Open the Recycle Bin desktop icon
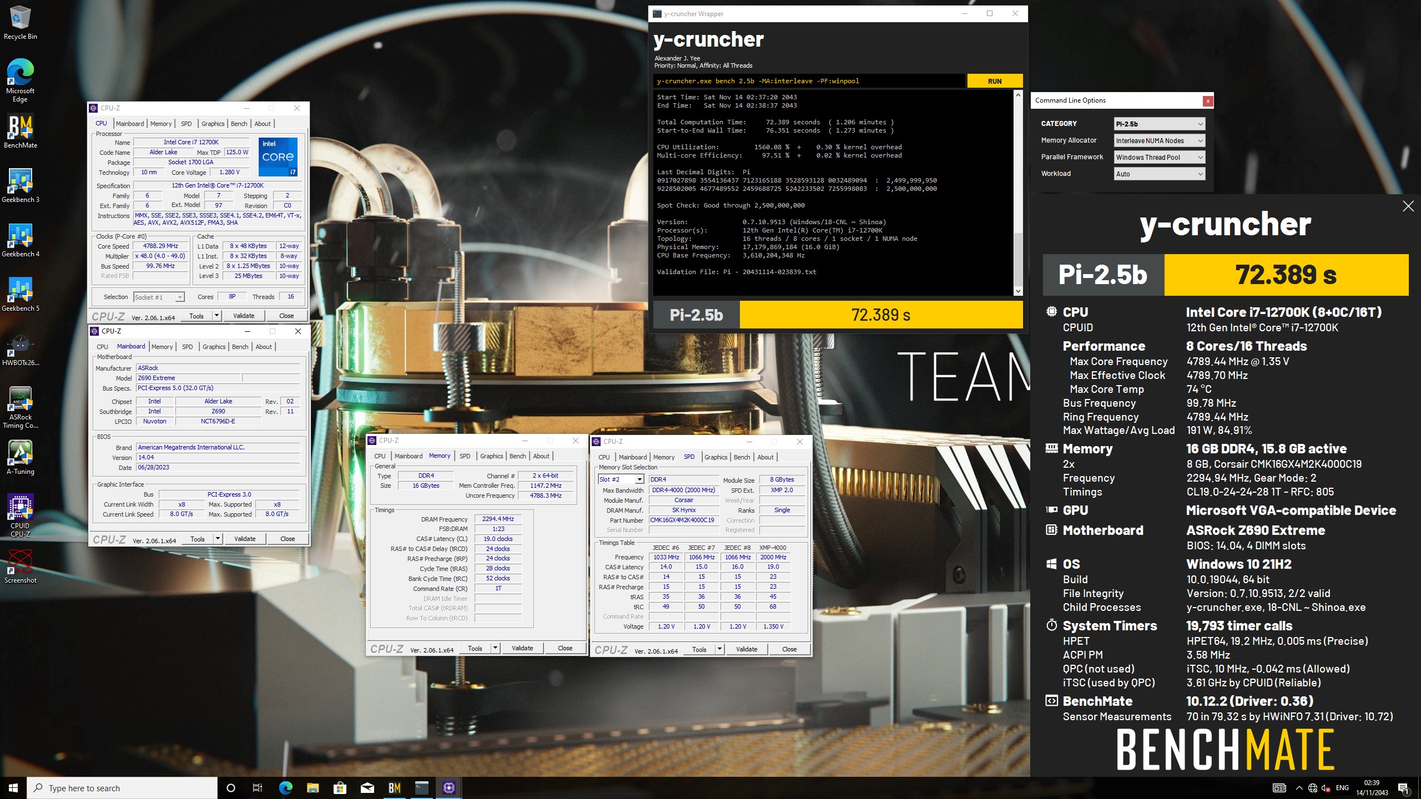The image size is (1421, 799). (x=21, y=23)
